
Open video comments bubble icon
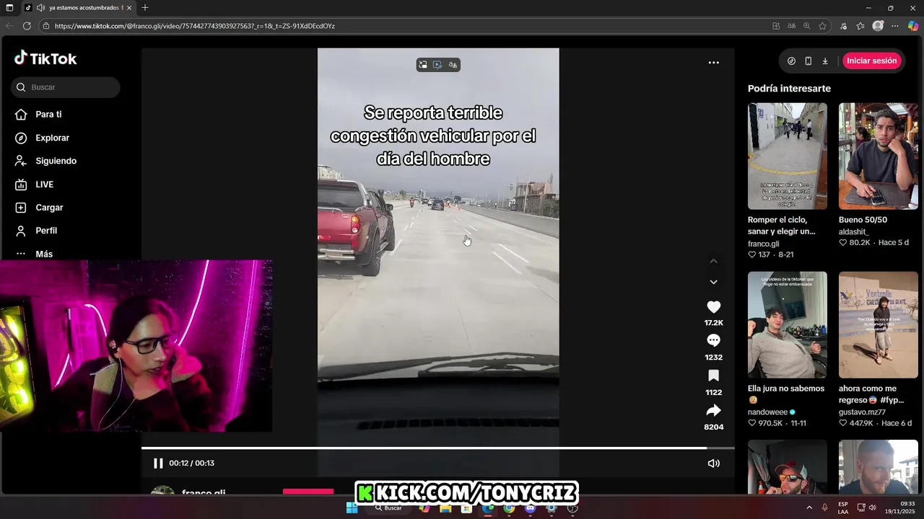713,340
